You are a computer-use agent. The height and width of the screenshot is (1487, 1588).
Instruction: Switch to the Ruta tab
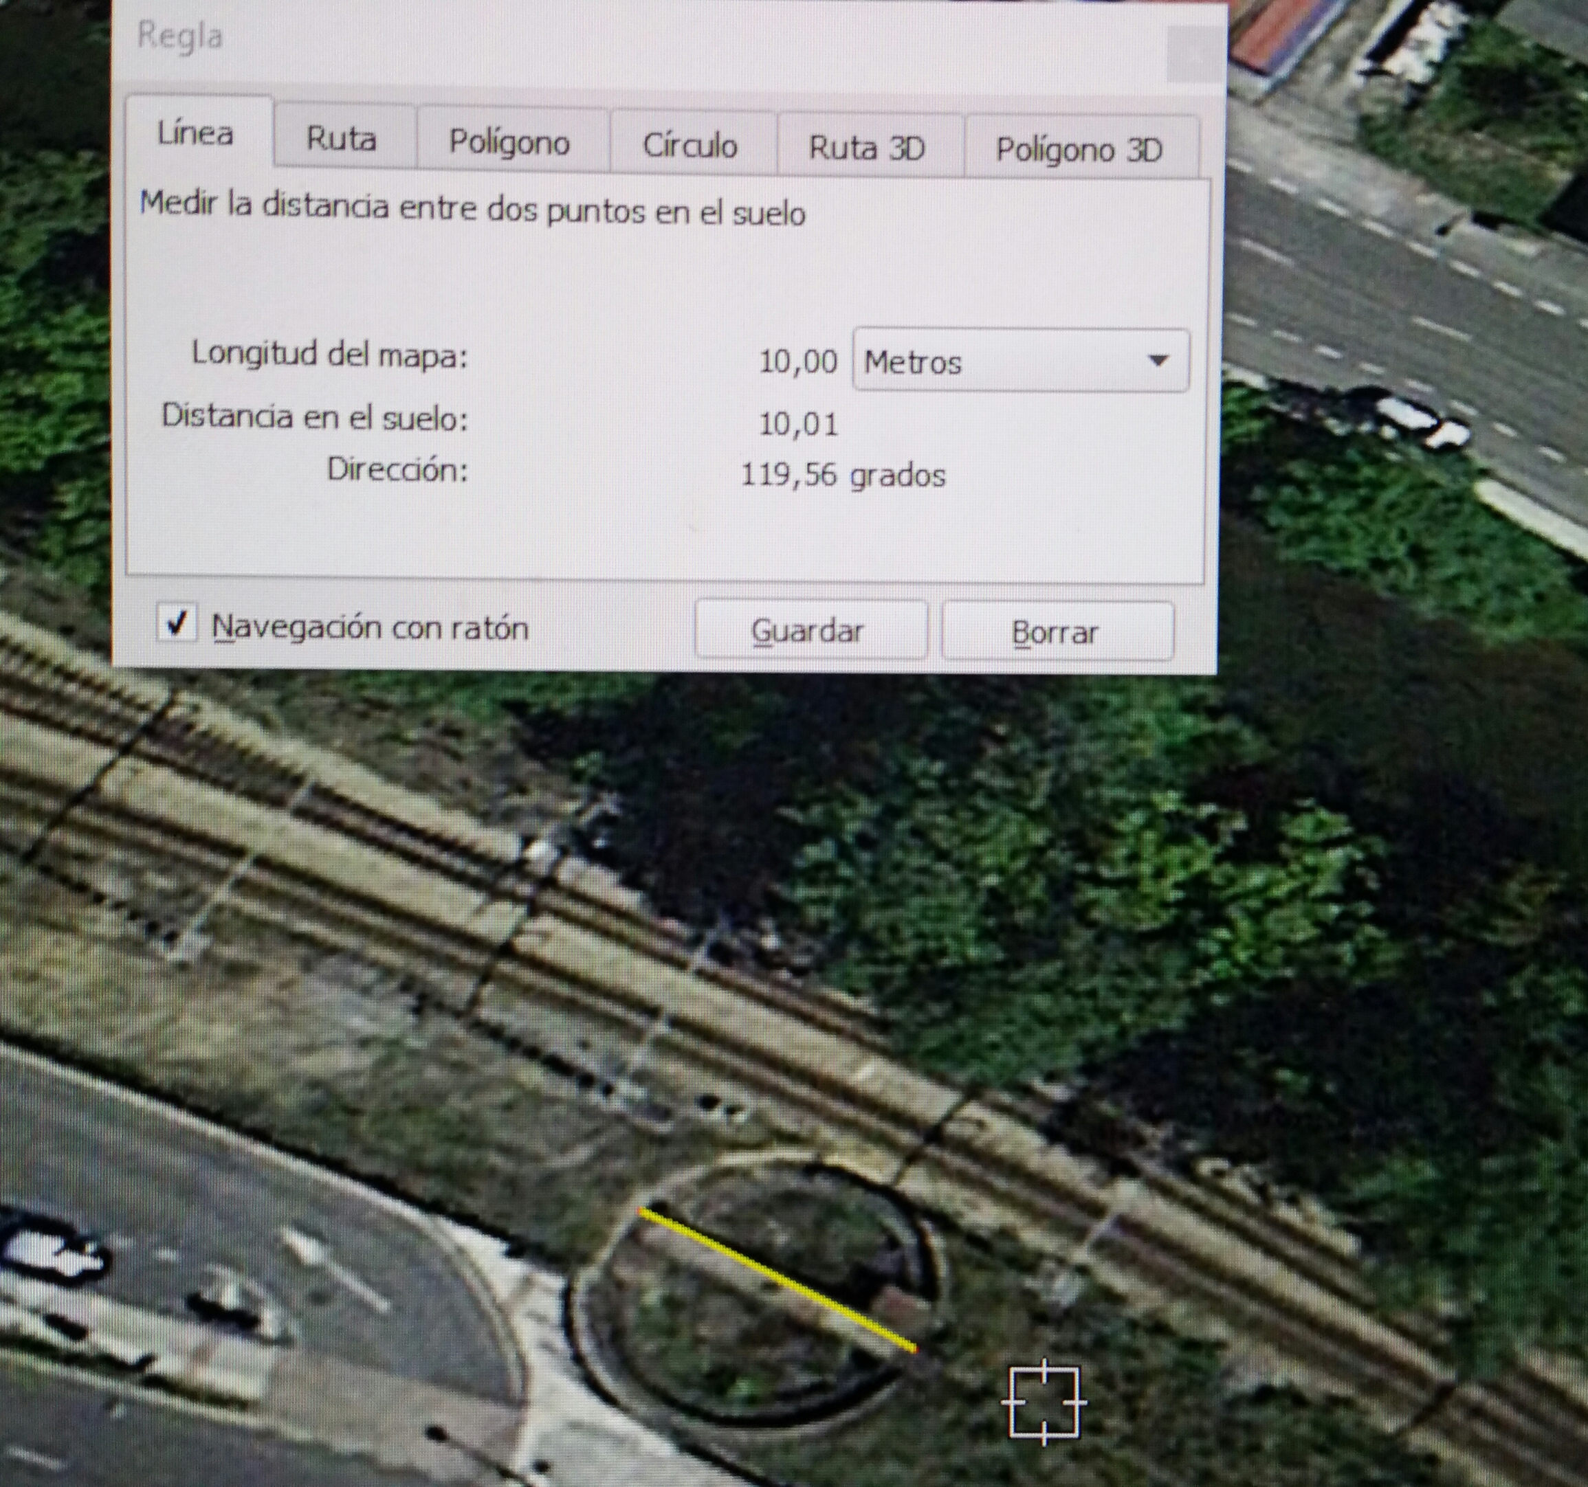(x=342, y=138)
